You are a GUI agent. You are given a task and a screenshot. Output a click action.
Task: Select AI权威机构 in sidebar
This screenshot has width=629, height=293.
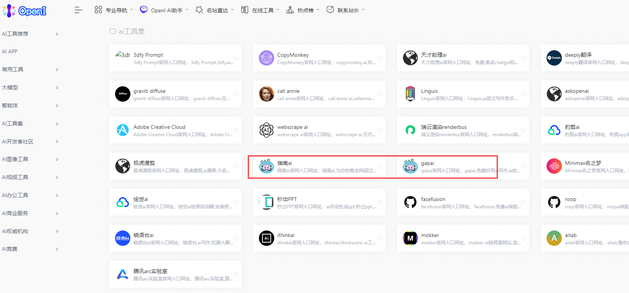tap(15, 231)
